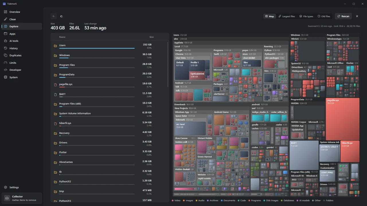Click the Users folder icon
This screenshot has height=206, width=367.
pos(56,46)
